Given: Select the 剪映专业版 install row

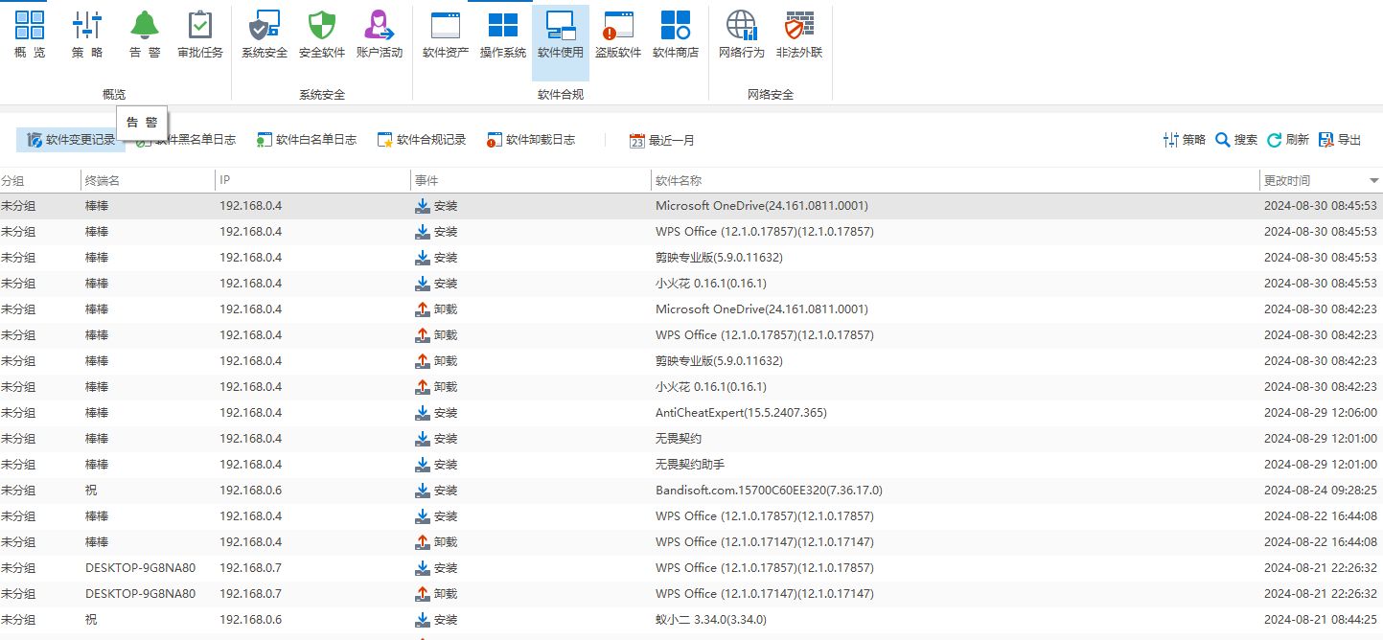Looking at the screenshot, I should point(691,258).
